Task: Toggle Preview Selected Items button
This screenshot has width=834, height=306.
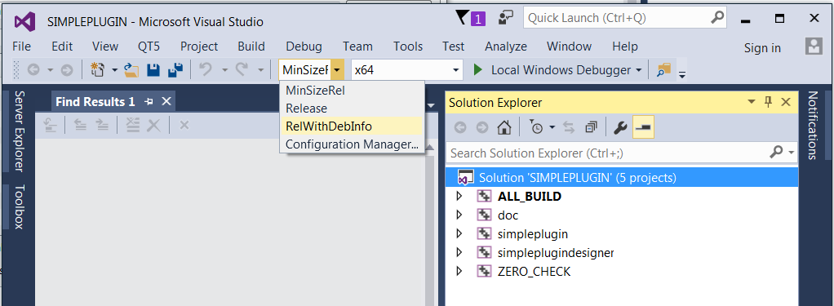Action: pyautogui.click(x=644, y=127)
